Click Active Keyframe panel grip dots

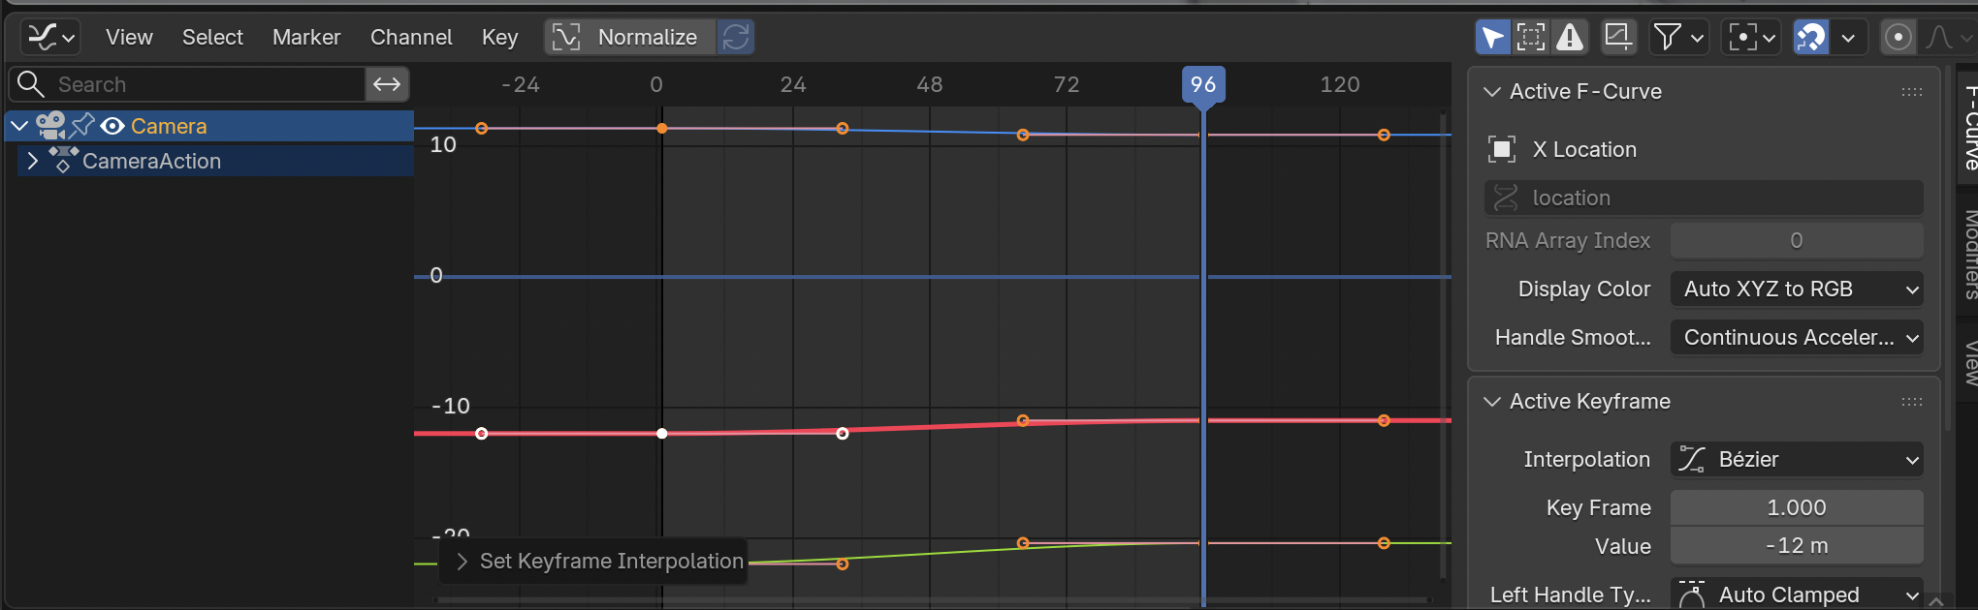click(1912, 402)
